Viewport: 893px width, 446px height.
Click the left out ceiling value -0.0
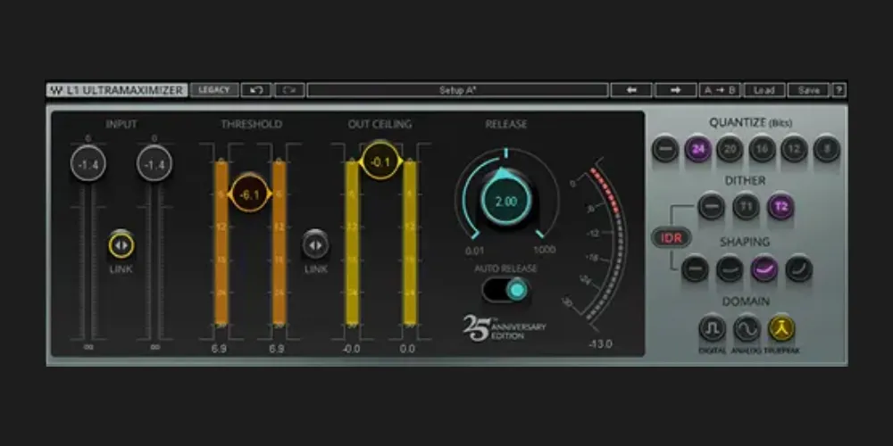click(x=351, y=349)
